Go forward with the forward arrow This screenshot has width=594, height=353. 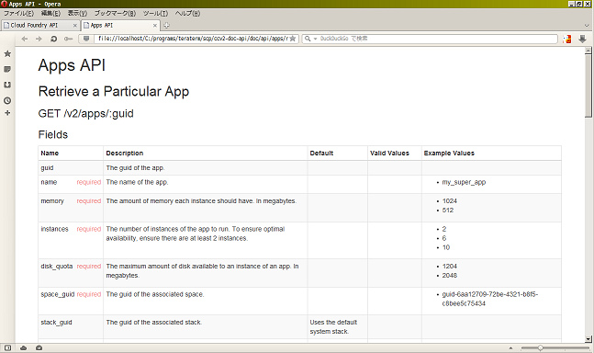(39, 39)
